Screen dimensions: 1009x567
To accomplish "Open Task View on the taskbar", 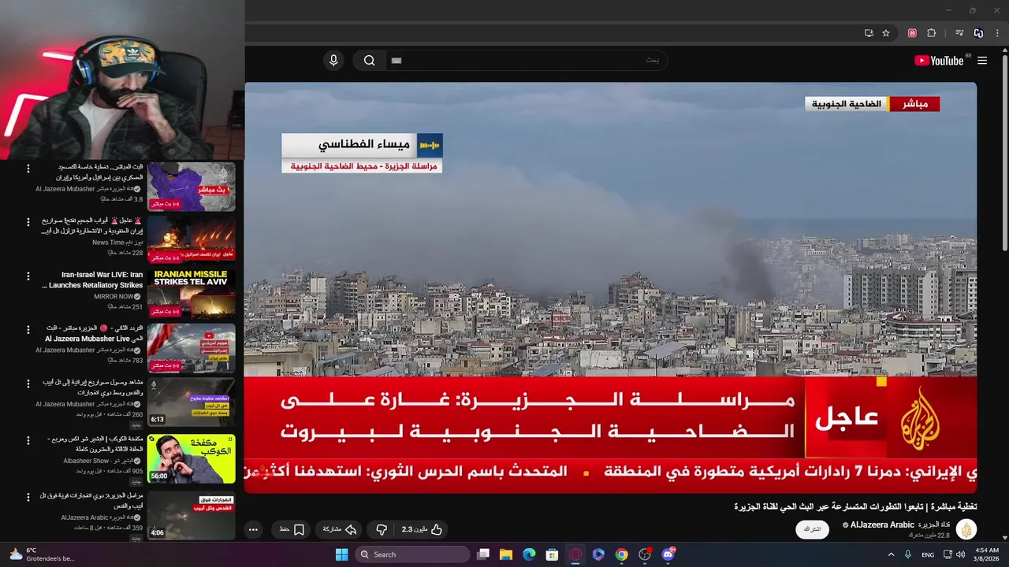I will point(483,554).
